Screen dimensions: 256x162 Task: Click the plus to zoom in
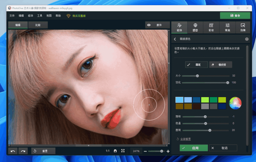pyautogui.click(x=168, y=151)
